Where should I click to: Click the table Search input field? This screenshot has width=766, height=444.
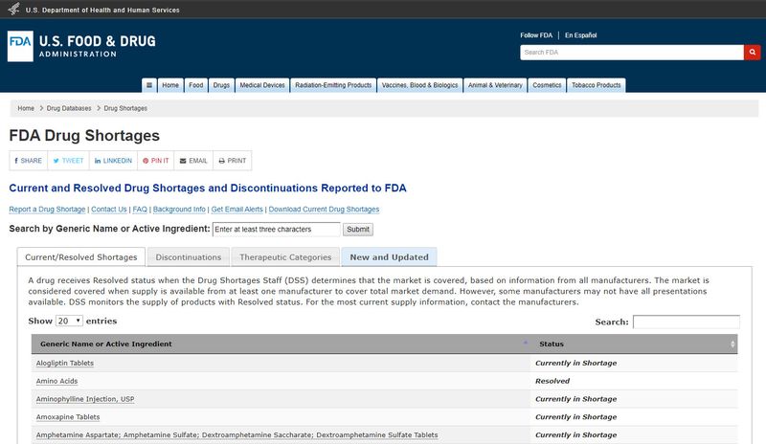coord(687,322)
